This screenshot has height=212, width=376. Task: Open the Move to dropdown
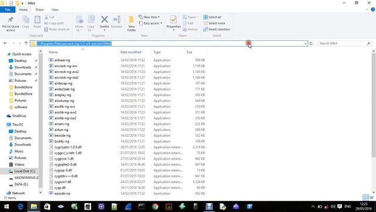point(79,24)
